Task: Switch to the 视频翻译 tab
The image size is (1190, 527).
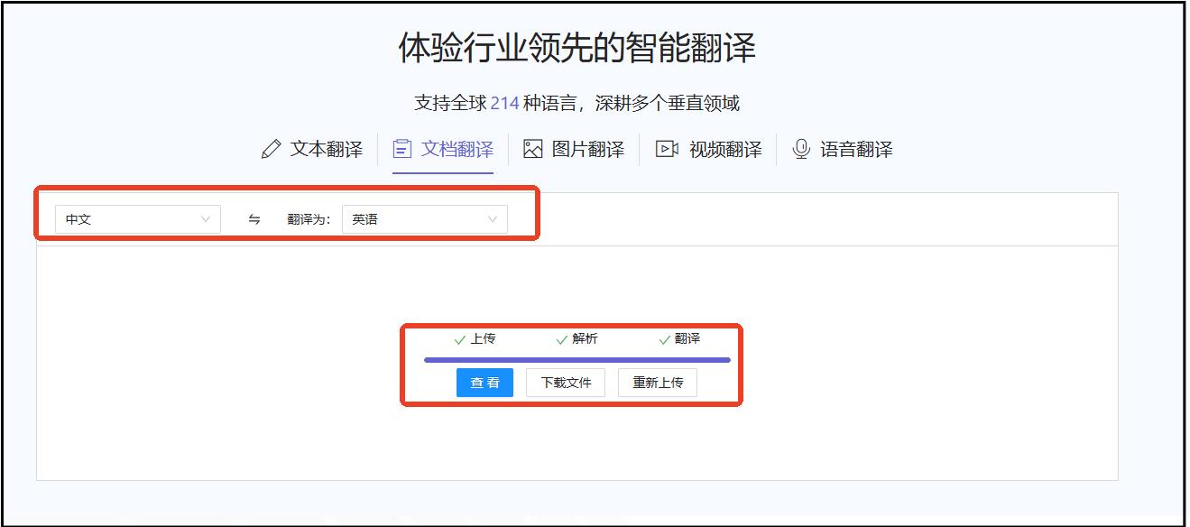Action: click(726, 149)
